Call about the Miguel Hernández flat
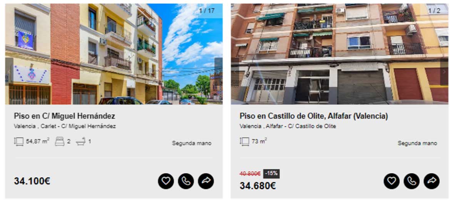Image resolution: width=462 pixels, height=202 pixels. point(186,181)
